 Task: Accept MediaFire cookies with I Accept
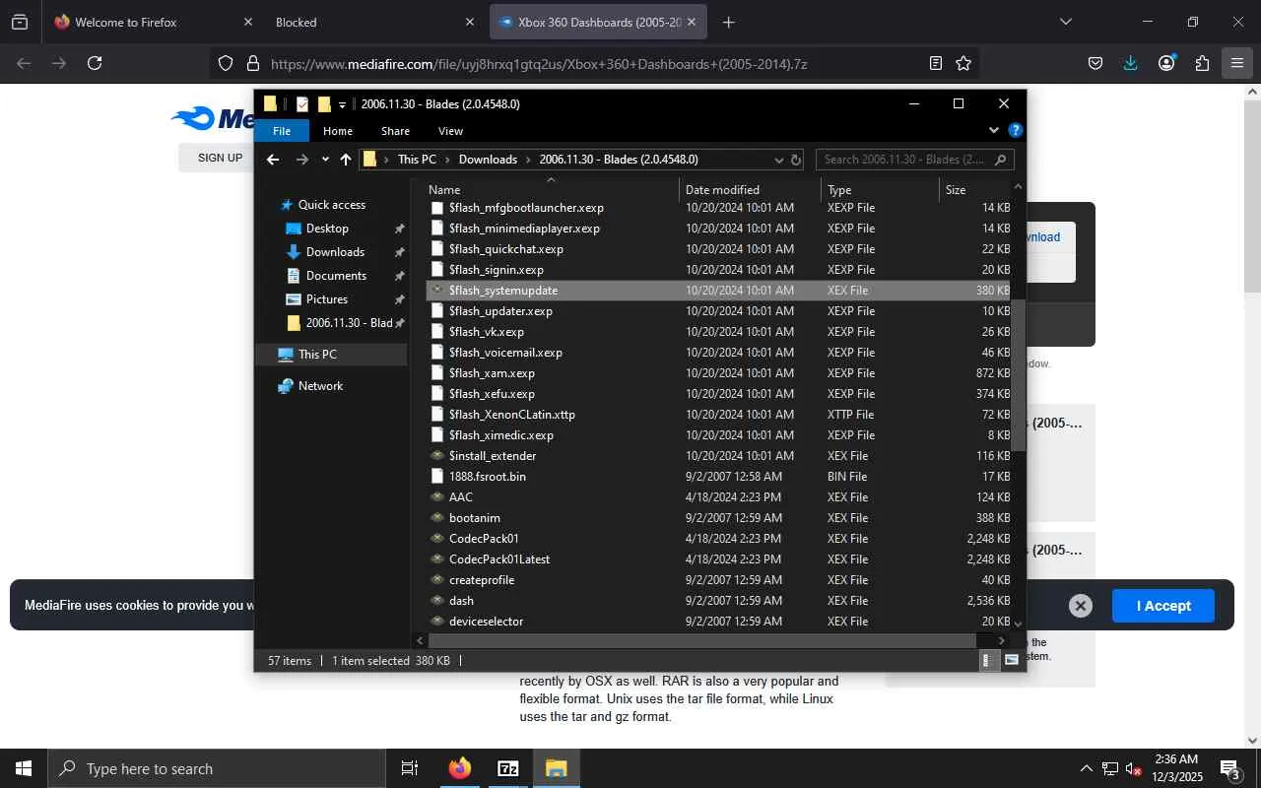tap(1163, 606)
